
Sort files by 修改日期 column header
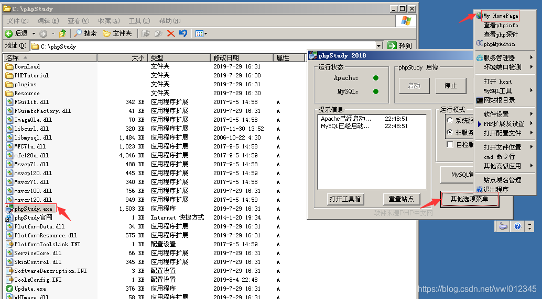[x=242, y=57]
